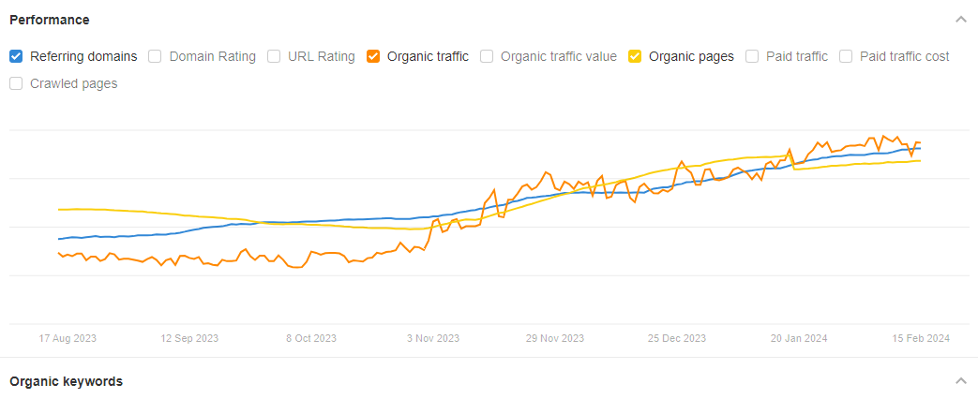Click the Organic keywords heading
The width and height of the screenshot is (978, 399).
click(x=66, y=381)
